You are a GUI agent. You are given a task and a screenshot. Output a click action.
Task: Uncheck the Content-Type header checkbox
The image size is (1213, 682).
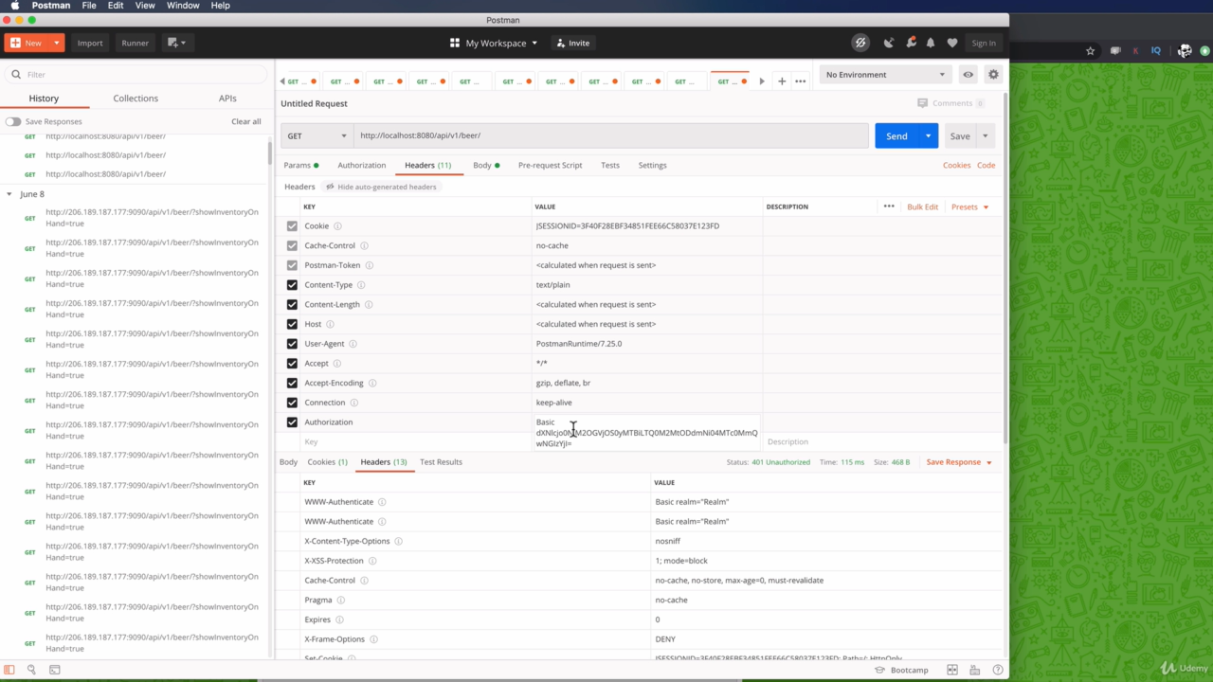[x=292, y=285]
